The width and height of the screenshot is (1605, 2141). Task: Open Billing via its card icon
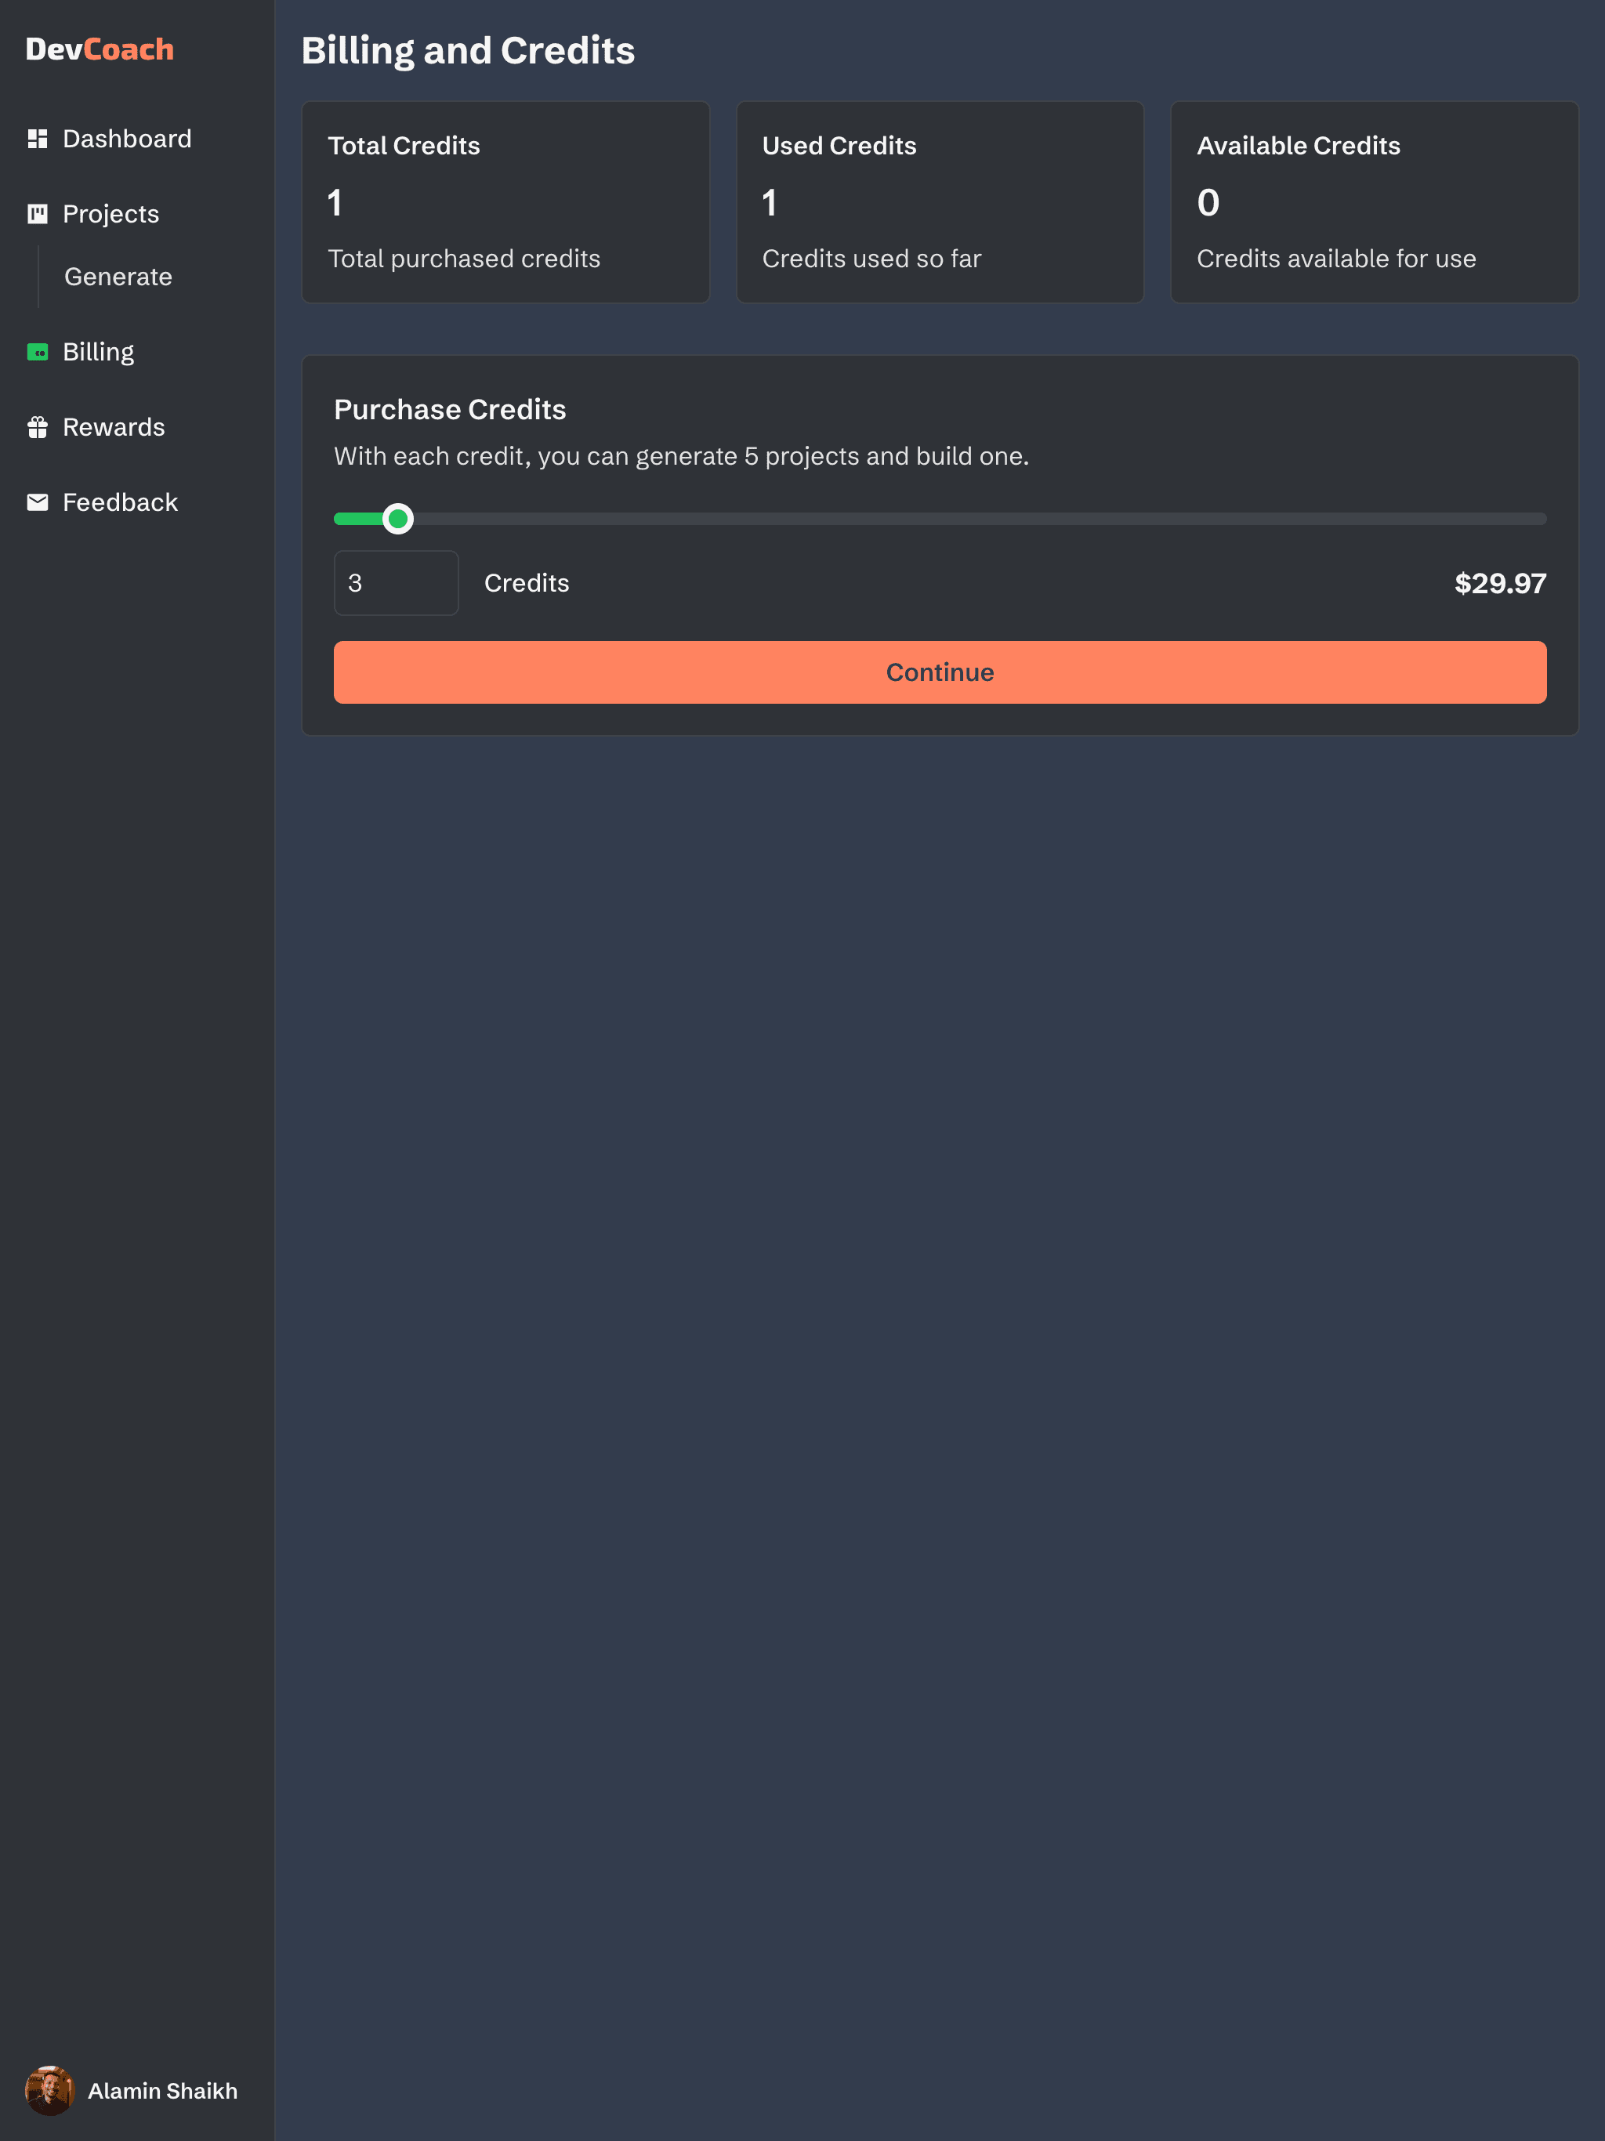tap(38, 351)
